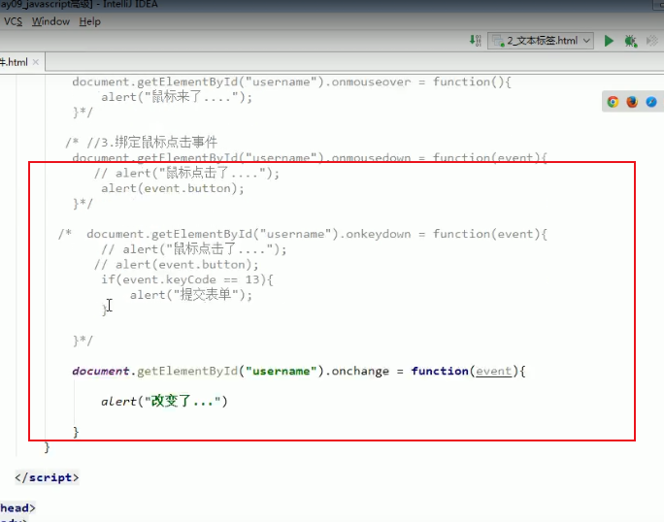Click the document keyword in onchange line
The height and width of the screenshot is (522, 664).
coord(101,371)
